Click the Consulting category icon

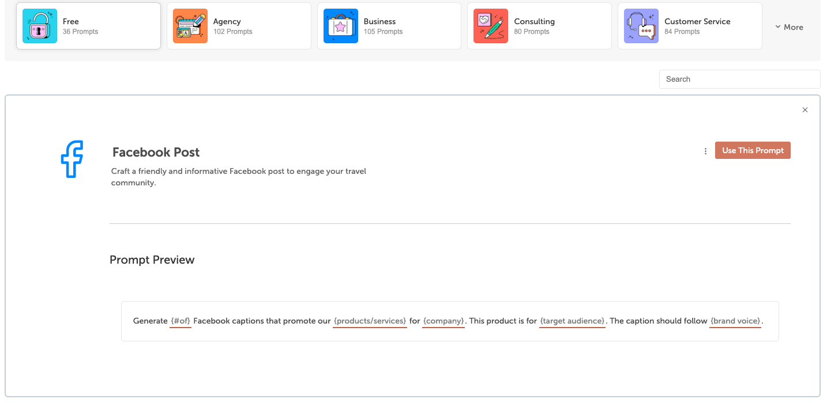[x=491, y=26]
